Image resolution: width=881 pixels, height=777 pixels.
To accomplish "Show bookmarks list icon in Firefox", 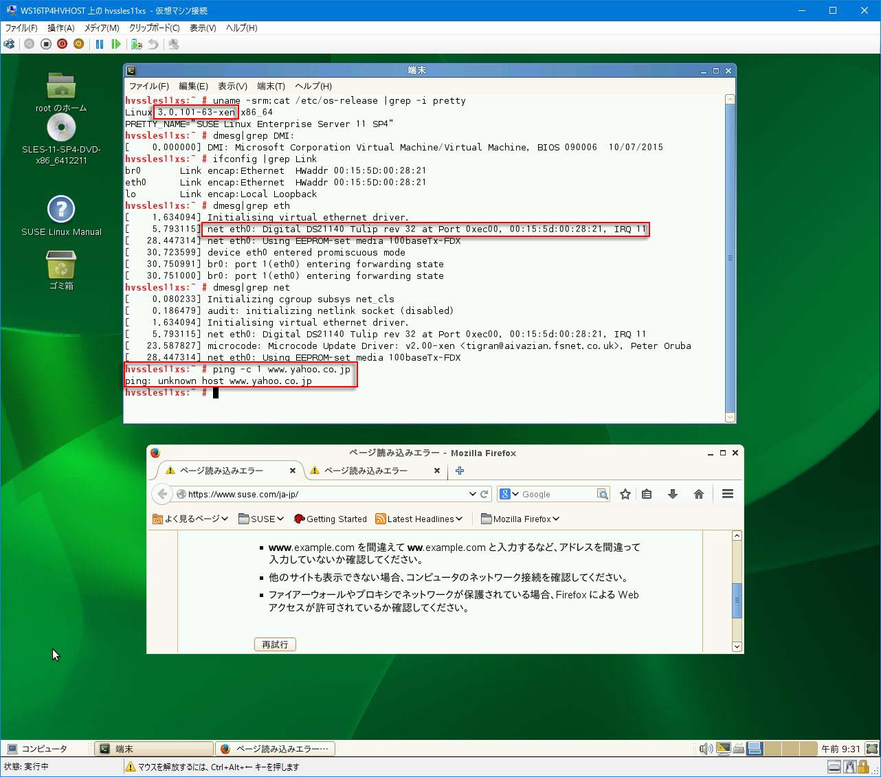I will click(647, 494).
